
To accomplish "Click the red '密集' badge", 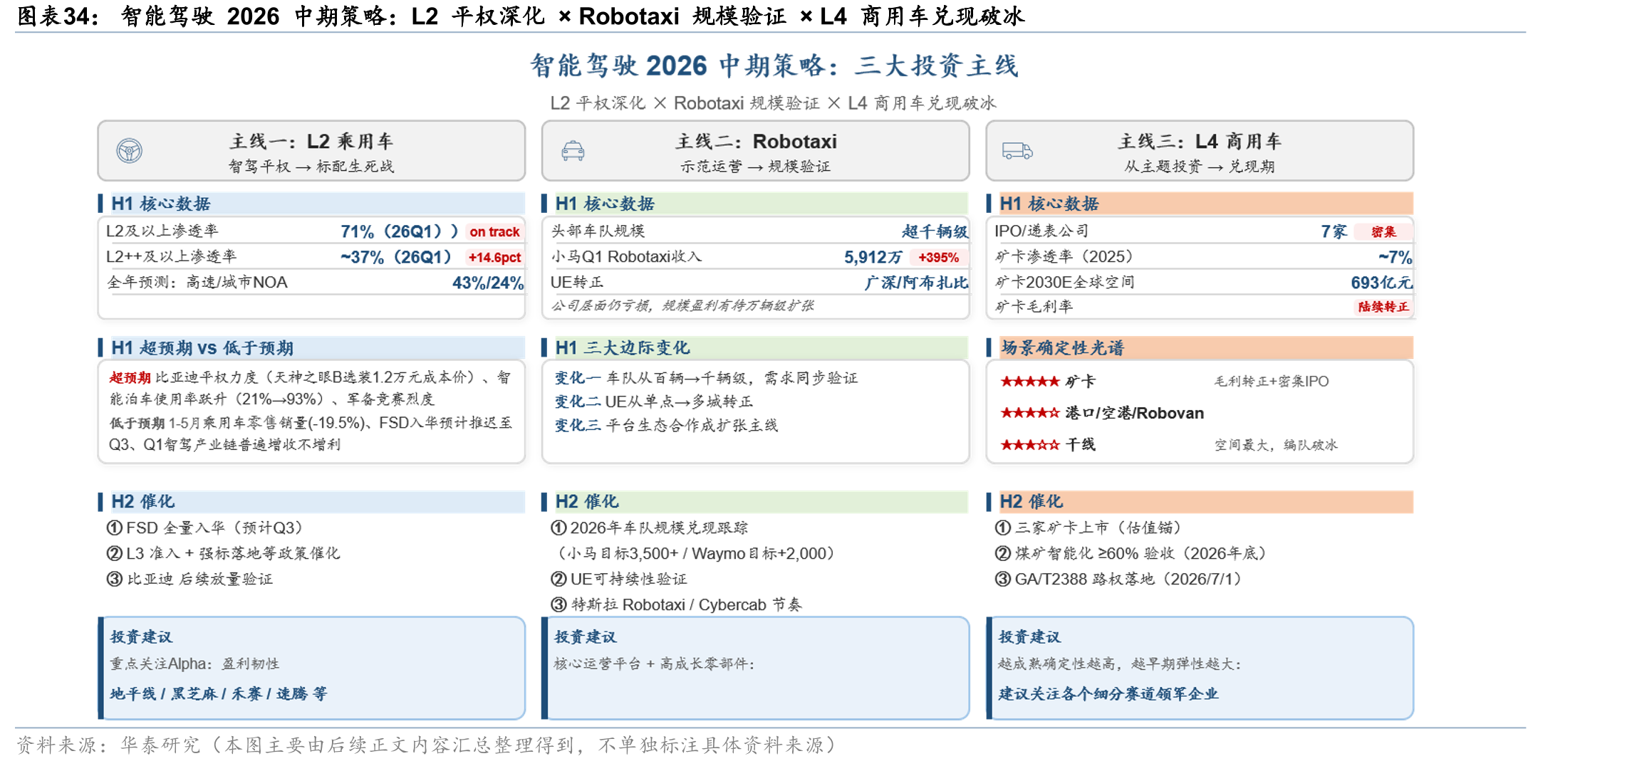I will (1383, 232).
